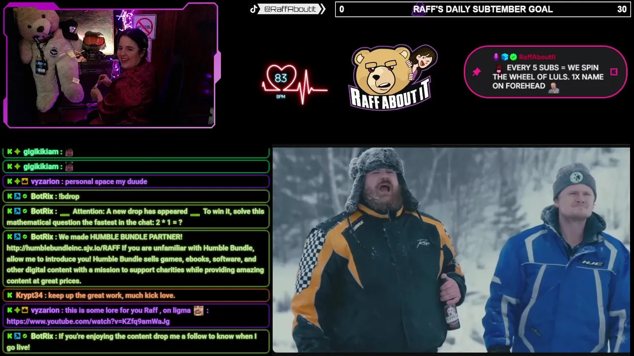The width and height of the screenshot is (634, 356).
Task: Click the blue moderator badge in "Attention" message
Action: 17,211
